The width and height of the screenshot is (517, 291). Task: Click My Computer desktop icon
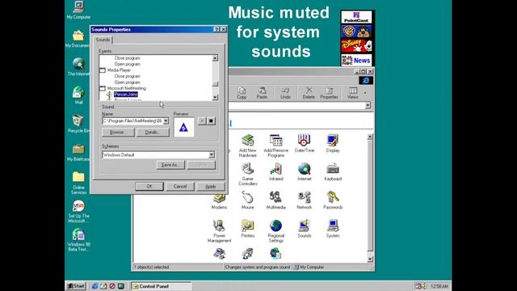(x=78, y=11)
